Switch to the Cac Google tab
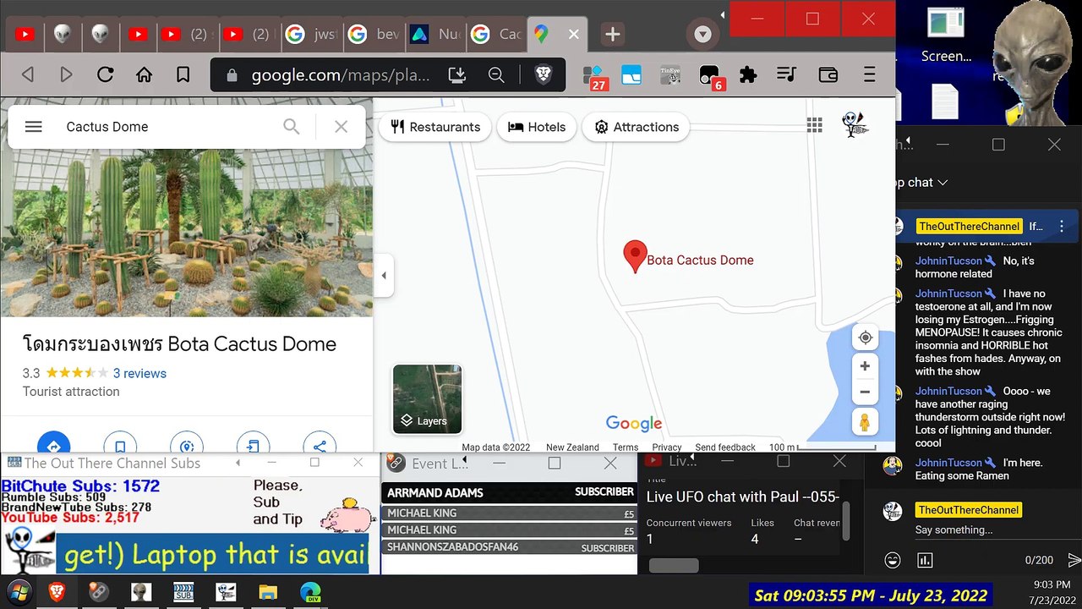Screen dimensions: 1082x609 click(496, 35)
